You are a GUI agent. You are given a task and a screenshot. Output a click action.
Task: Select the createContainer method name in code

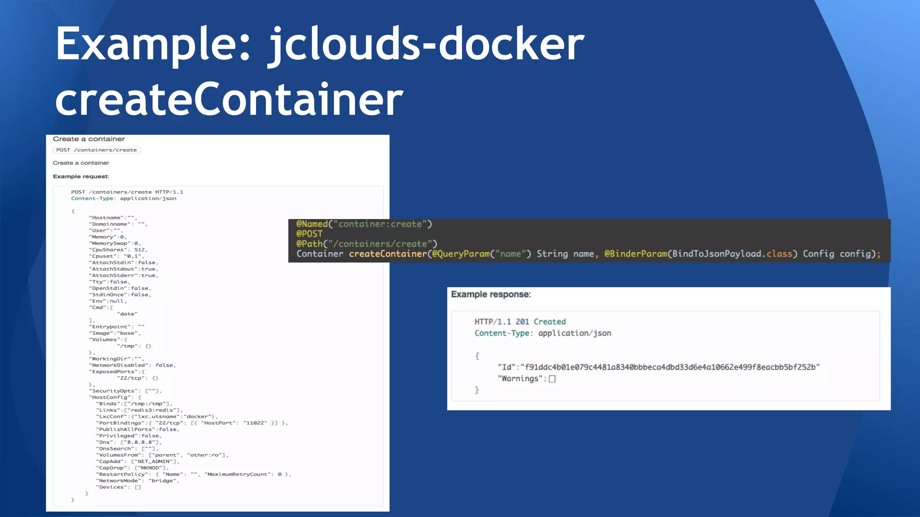tap(388, 254)
